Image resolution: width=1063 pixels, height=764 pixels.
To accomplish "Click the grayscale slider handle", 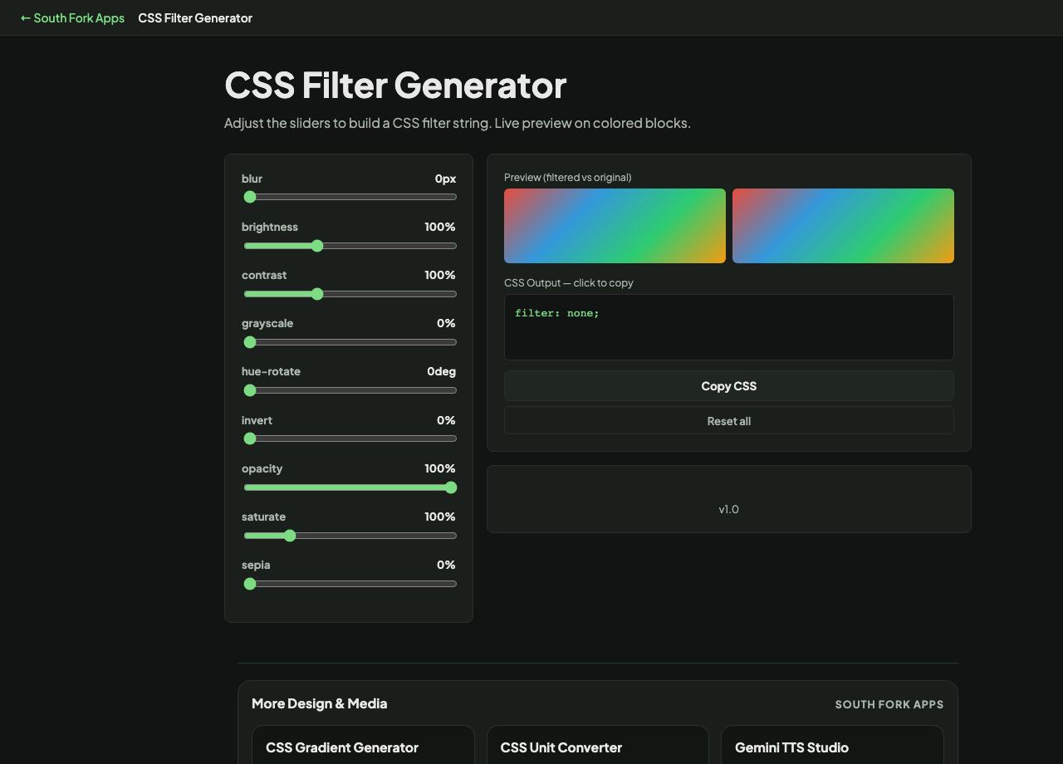I will pos(250,342).
